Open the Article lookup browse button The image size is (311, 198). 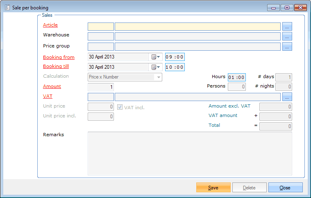(287, 26)
